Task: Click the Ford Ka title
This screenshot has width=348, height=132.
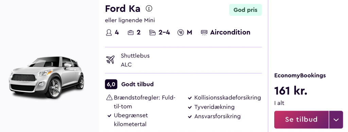Action: pyautogui.click(x=122, y=9)
